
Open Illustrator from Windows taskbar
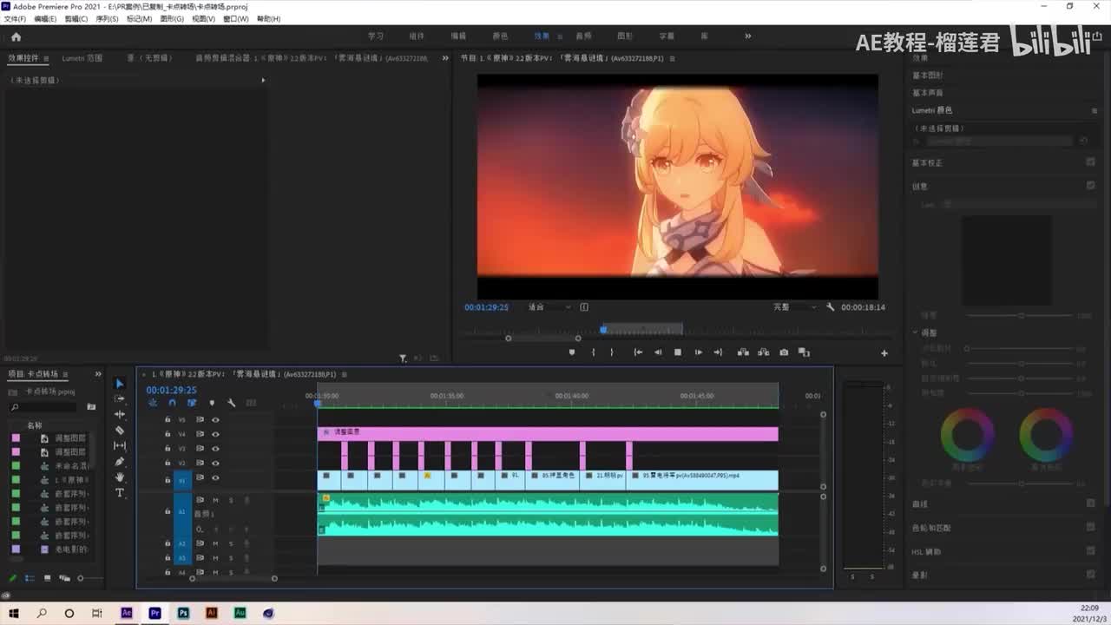click(212, 613)
